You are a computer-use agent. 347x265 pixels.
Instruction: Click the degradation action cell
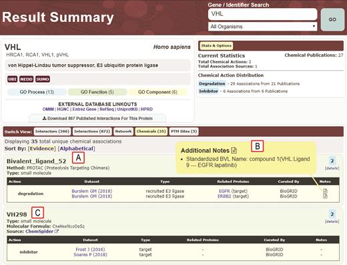coord(31,194)
